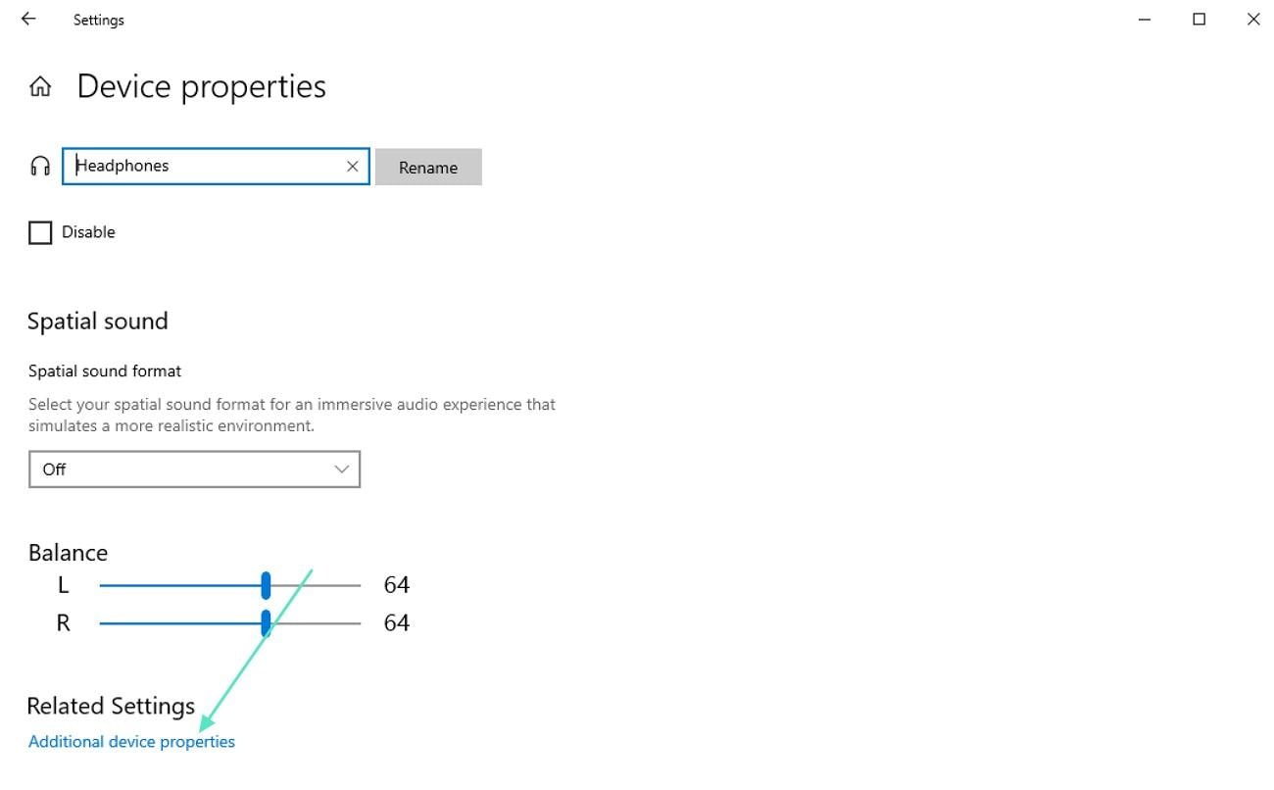Image resolution: width=1274 pixels, height=790 pixels.
Task: Clear the device name with X icon
Action: click(352, 167)
